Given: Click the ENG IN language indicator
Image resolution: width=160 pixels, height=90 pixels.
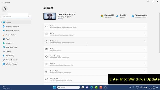Looking at the screenshot, I should (137, 87).
